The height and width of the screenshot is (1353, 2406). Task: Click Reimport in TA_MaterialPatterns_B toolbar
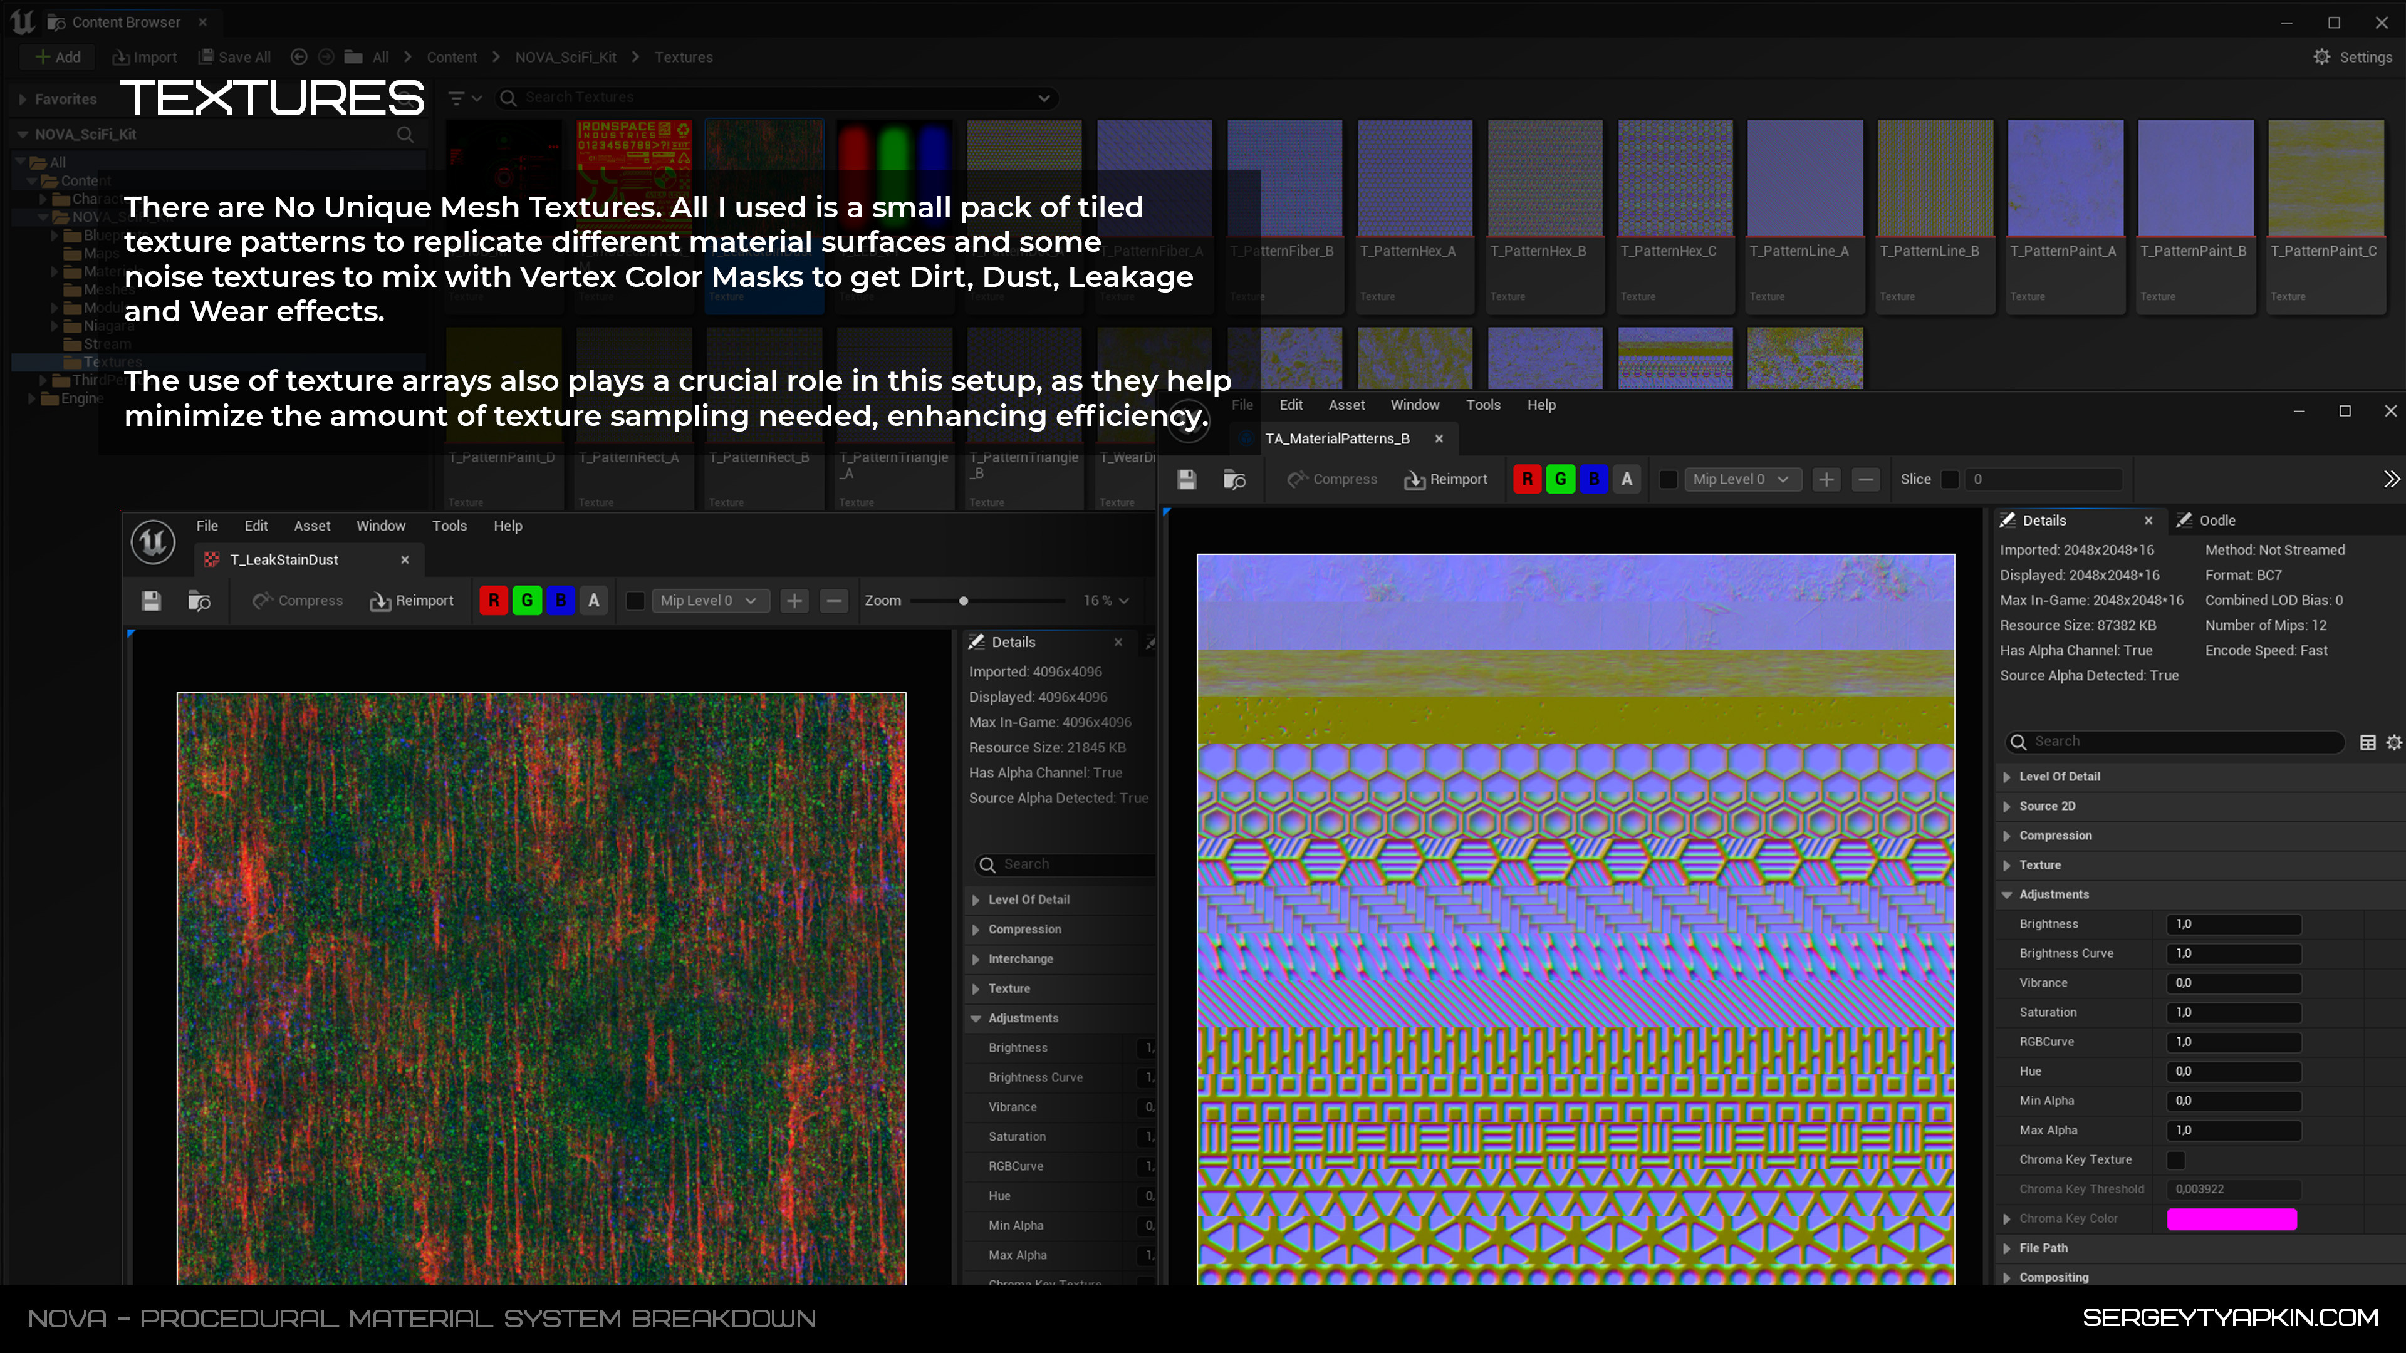tap(1446, 479)
